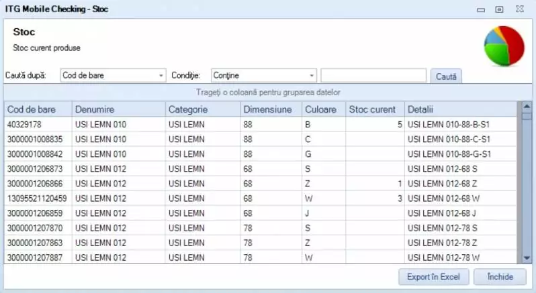This screenshot has width=536, height=293.
Task: Select barcode cell 3000001207870
Action: tap(38, 228)
